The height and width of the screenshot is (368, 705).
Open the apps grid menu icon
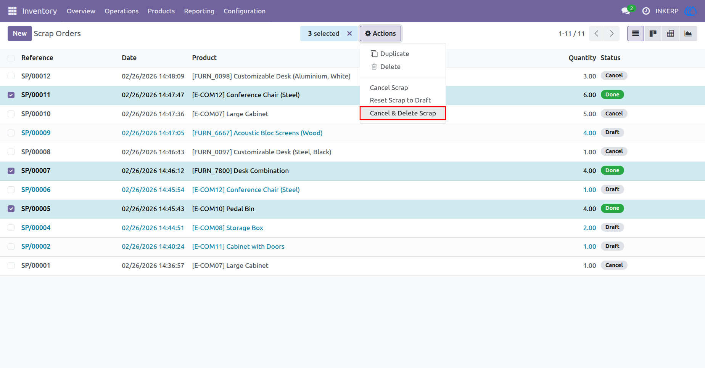pos(12,11)
